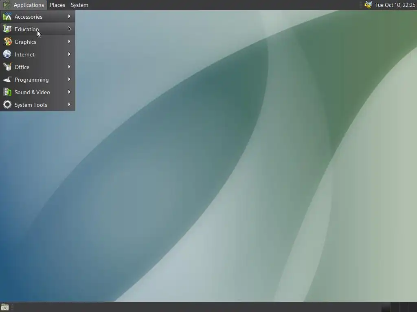The height and width of the screenshot is (312, 417).
Task: Click the Education category icon
Action: click(x=7, y=29)
